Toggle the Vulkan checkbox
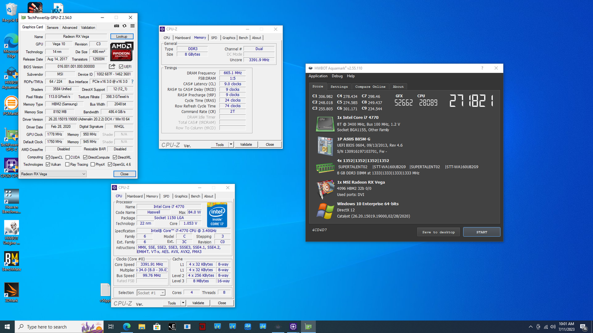This screenshot has height=333, width=593. tap(48, 164)
